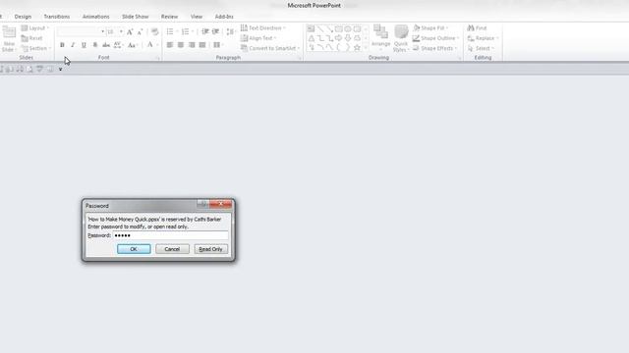Toggle Strikethrough formatting
The image size is (629, 353).
106,45
